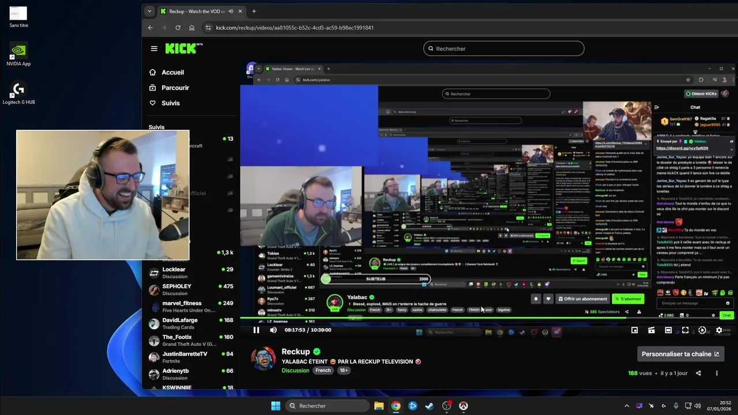Screen dimensions: 738x415
Task: Click the Reckup channel avatar
Action: (x=263, y=359)
